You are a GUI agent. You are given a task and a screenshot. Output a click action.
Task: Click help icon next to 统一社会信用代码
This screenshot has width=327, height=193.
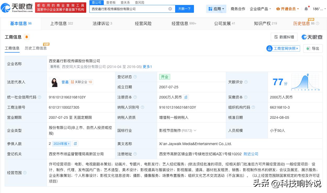[x=39, y=97]
